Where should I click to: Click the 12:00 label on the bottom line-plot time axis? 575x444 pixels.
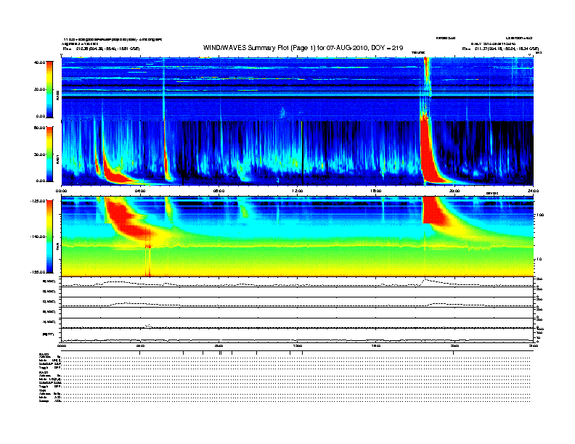(298, 345)
